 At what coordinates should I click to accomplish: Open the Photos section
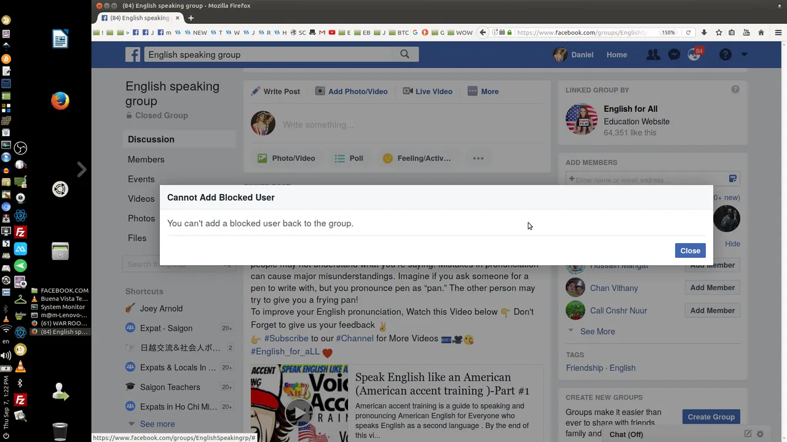pyautogui.click(x=141, y=219)
